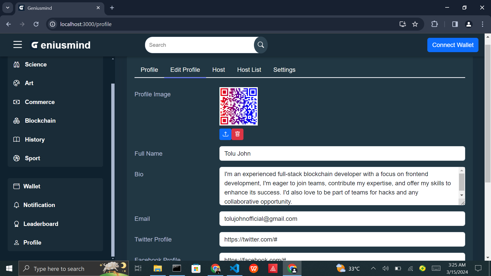Expand the browser tab search dropdown
Screen dimensions: 491x276
click(x=8, y=8)
